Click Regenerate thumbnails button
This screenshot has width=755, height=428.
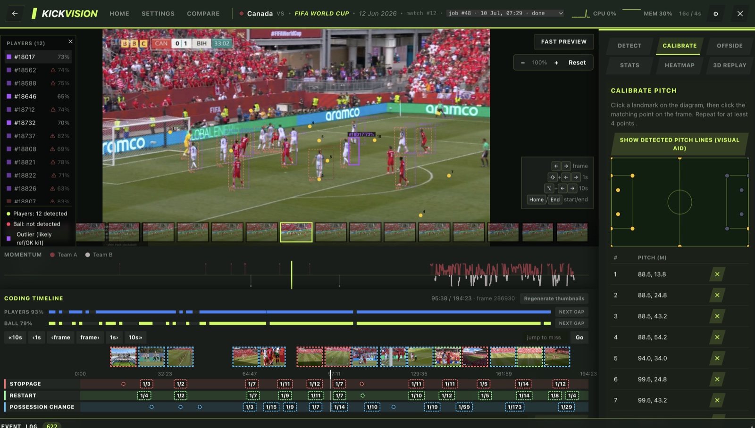coord(554,298)
